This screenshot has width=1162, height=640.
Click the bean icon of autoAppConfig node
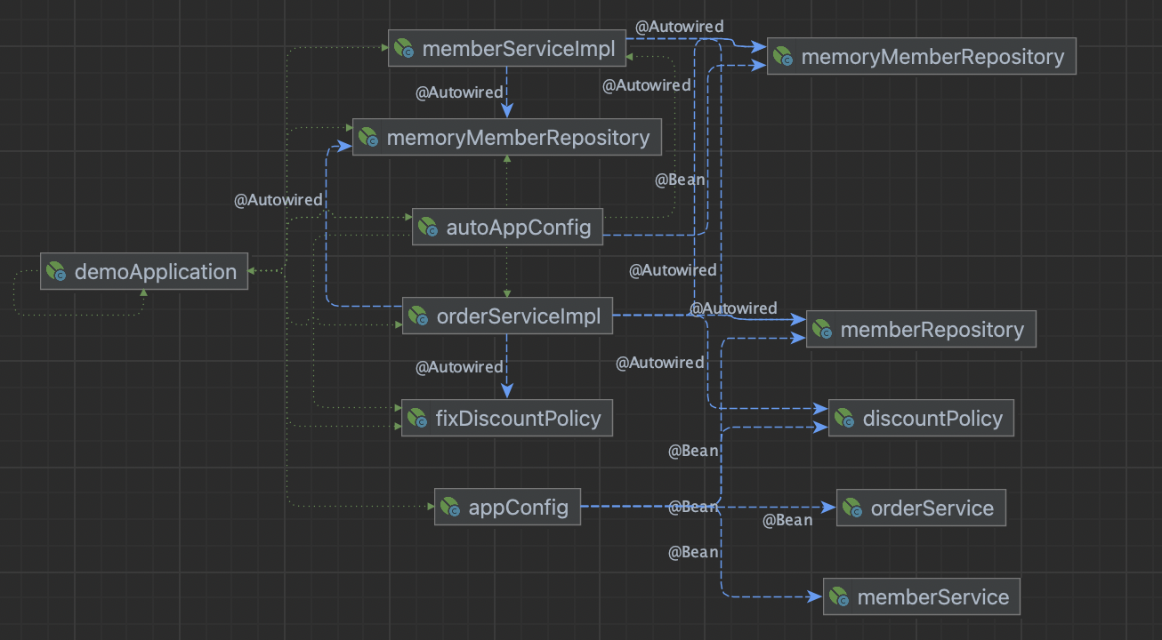[429, 227]
